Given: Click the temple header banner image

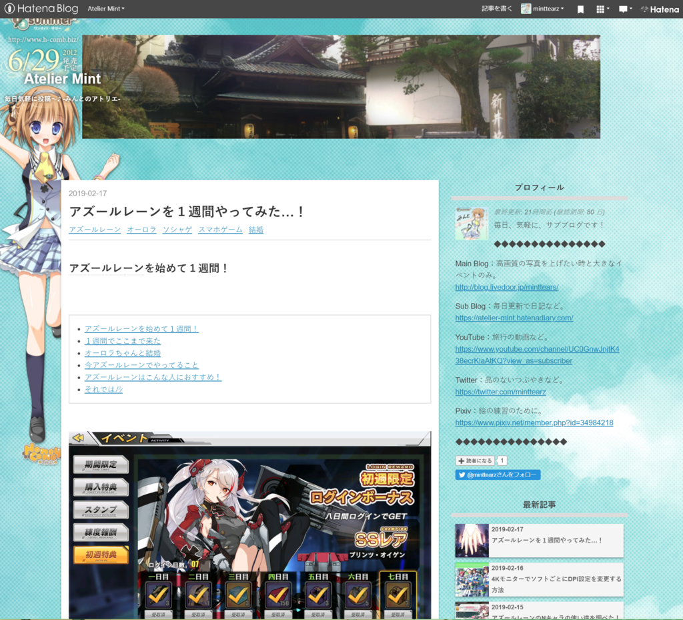Looking at the screenshot, I should tap(341, 87).
